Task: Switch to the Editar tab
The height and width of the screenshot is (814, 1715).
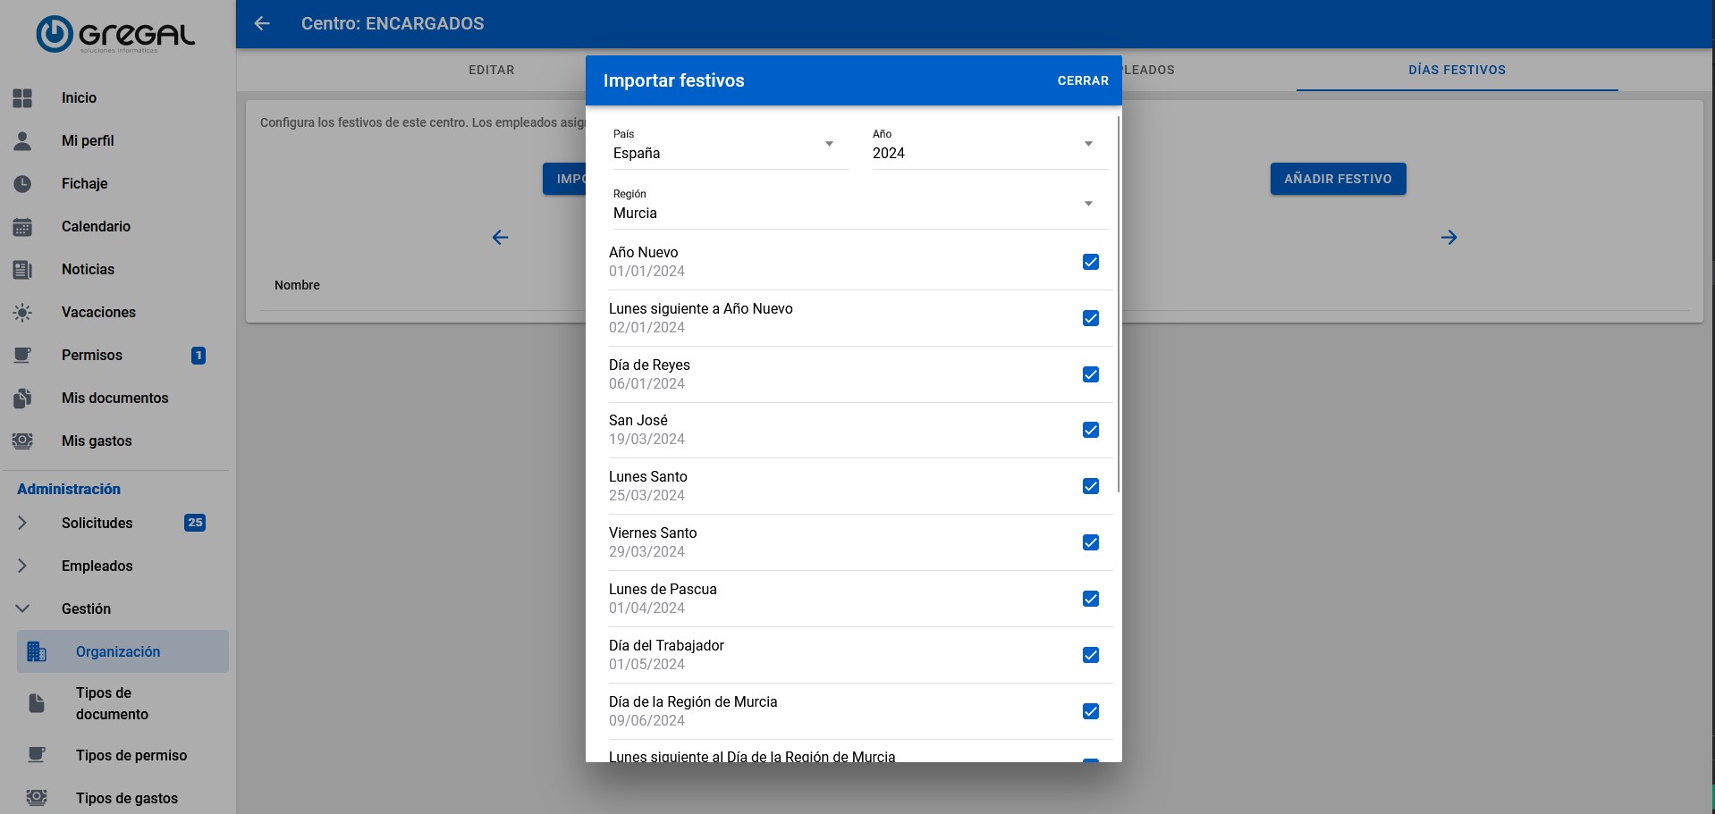Action: (x=492, y=70)
